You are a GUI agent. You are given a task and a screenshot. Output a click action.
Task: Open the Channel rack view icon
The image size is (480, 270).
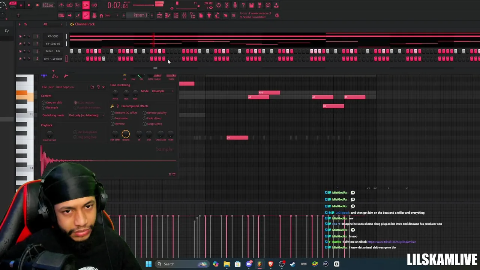pyautogui.click(x=176, y=15)
